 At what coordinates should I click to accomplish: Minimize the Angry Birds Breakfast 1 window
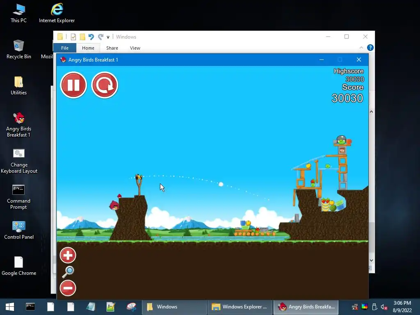pyautogui.click(x=322, y=60)
